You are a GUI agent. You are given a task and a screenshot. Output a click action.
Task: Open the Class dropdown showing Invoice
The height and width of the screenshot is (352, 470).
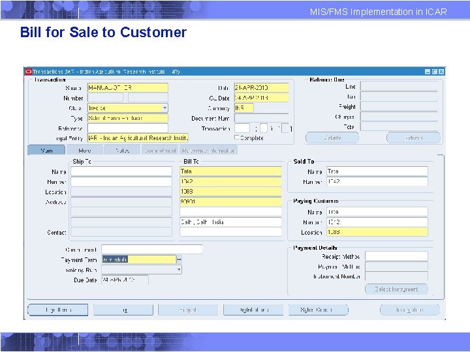click(164, 108)
